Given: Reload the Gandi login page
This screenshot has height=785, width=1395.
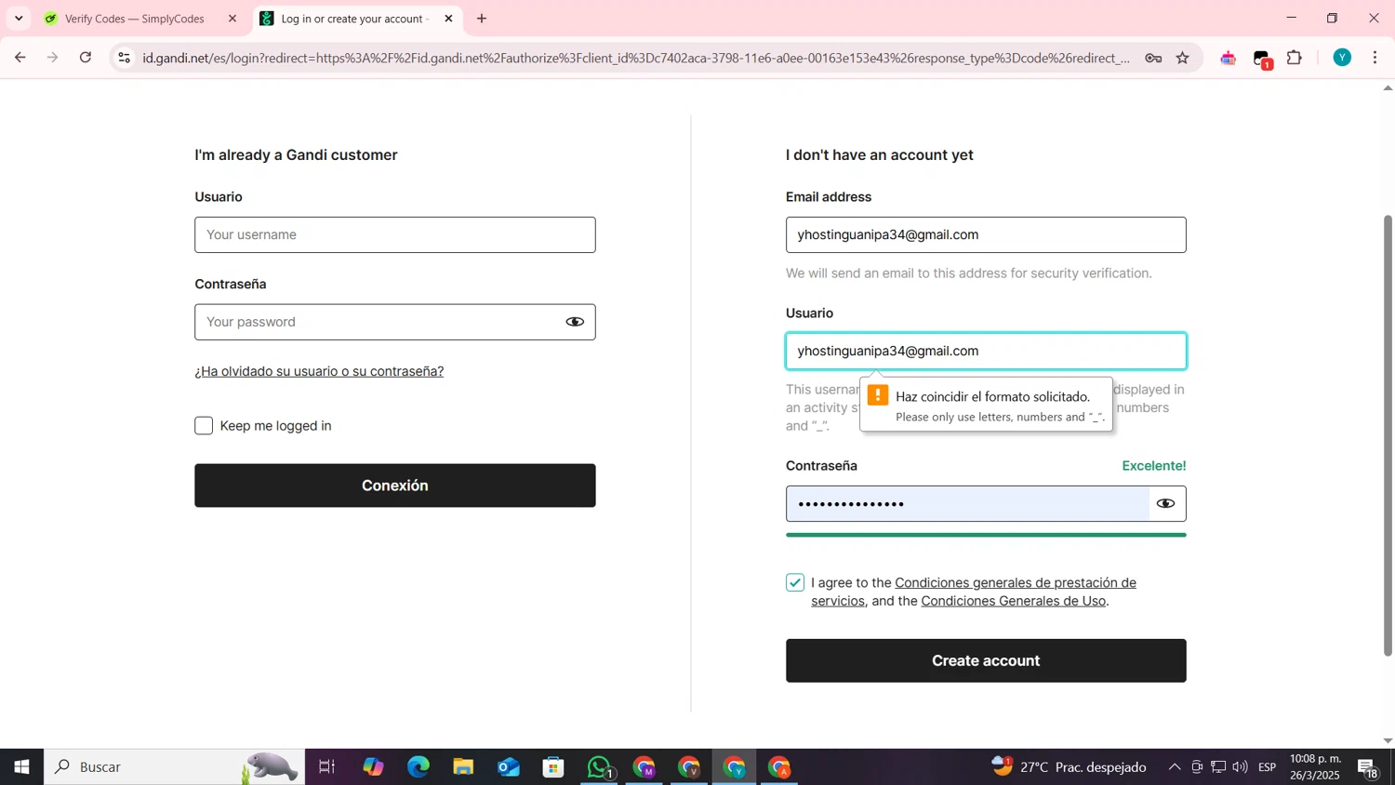Looking at the screenshot, I should point(86,58).
